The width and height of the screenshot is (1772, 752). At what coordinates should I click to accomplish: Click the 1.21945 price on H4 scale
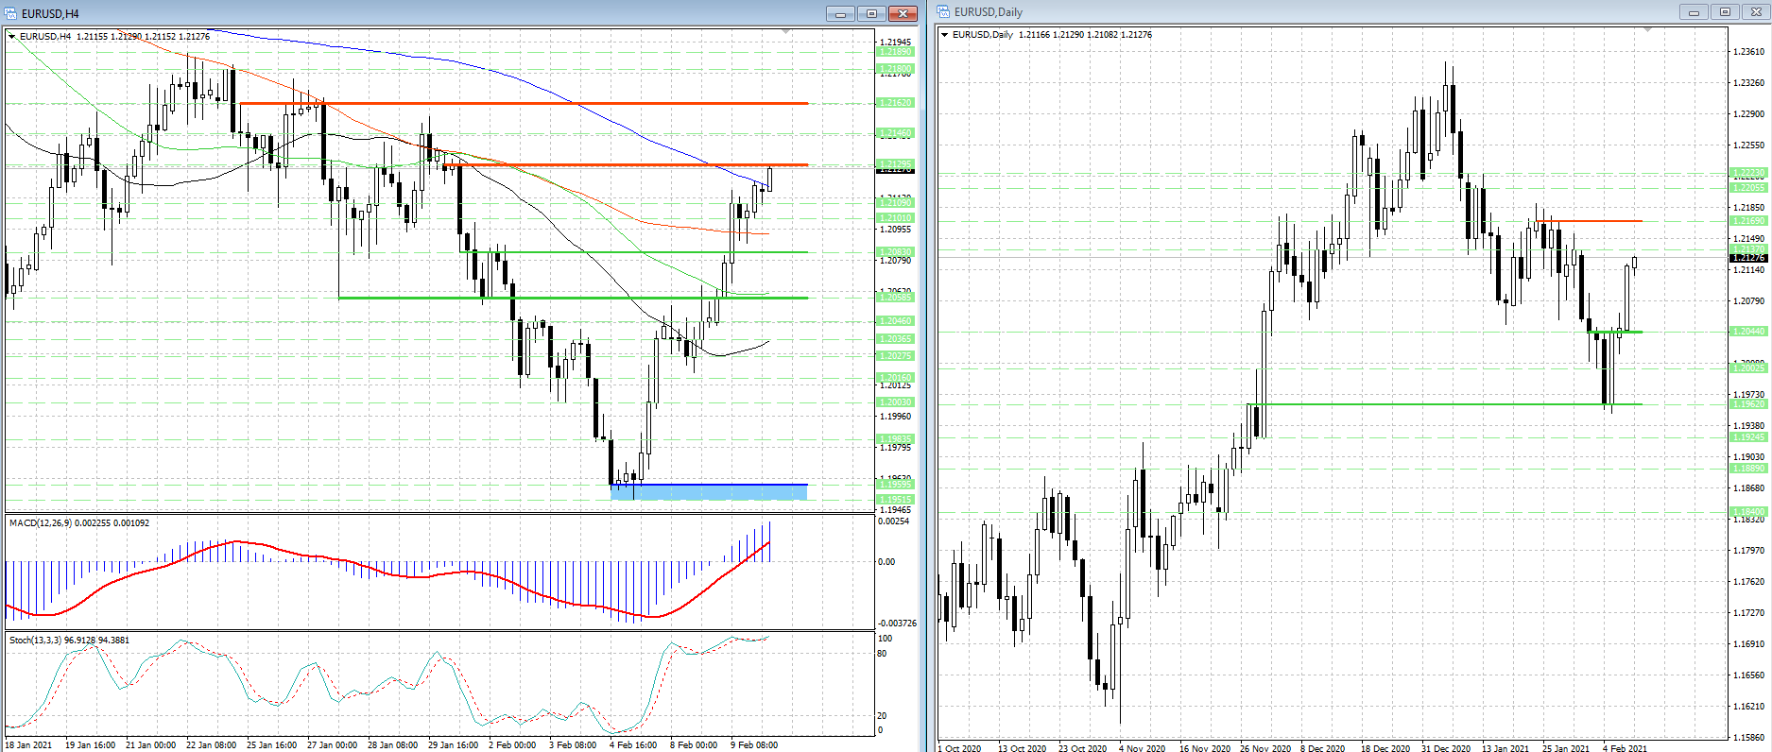895,43
